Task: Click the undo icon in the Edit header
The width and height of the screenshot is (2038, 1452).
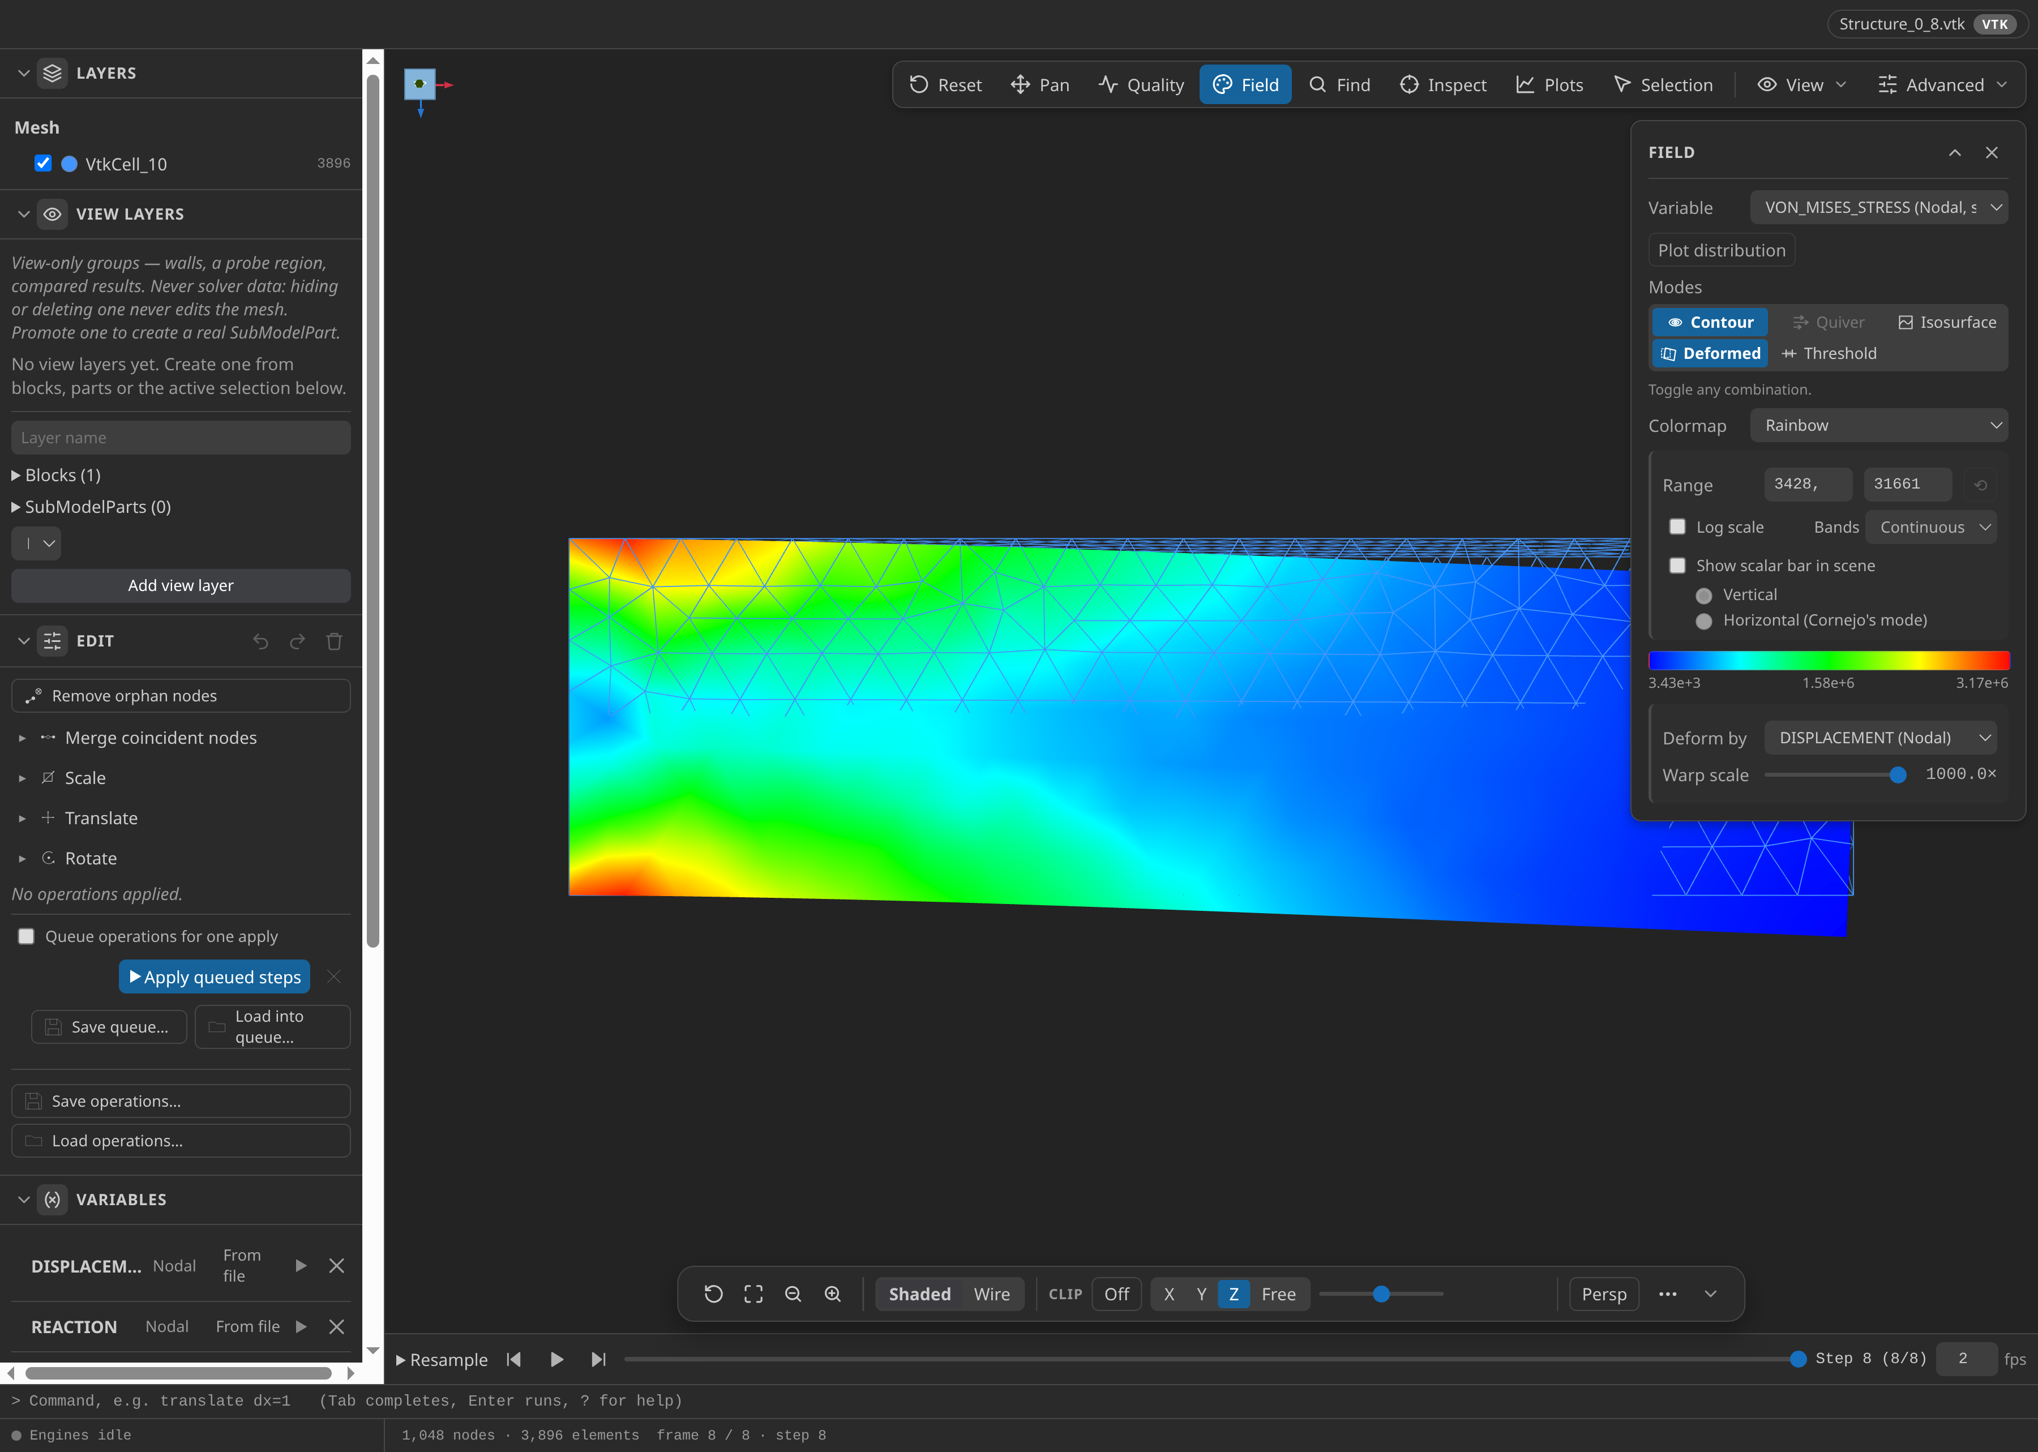Action: [260, 641]
